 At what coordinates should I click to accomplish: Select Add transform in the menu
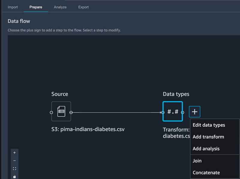pos(215,137)
